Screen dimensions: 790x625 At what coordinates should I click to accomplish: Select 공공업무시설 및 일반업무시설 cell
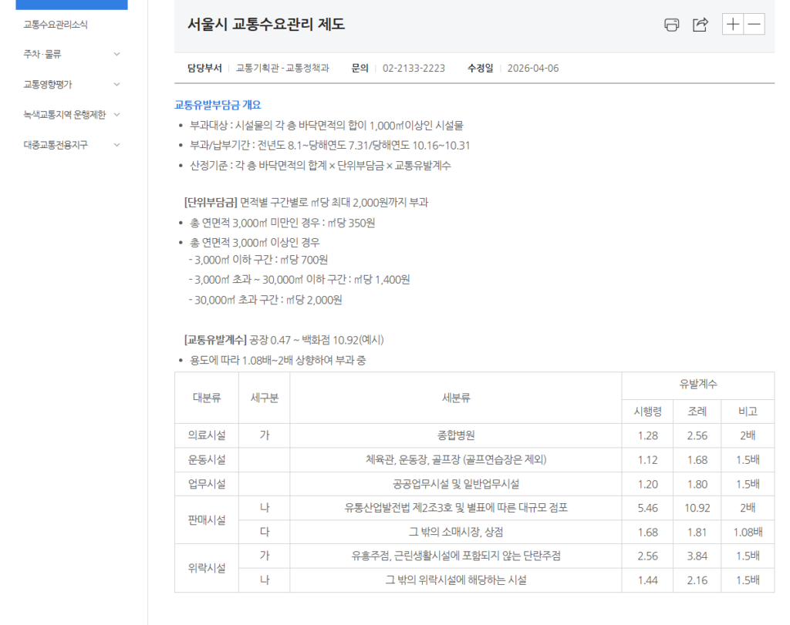pyautogui.click(x=455, y=484)
